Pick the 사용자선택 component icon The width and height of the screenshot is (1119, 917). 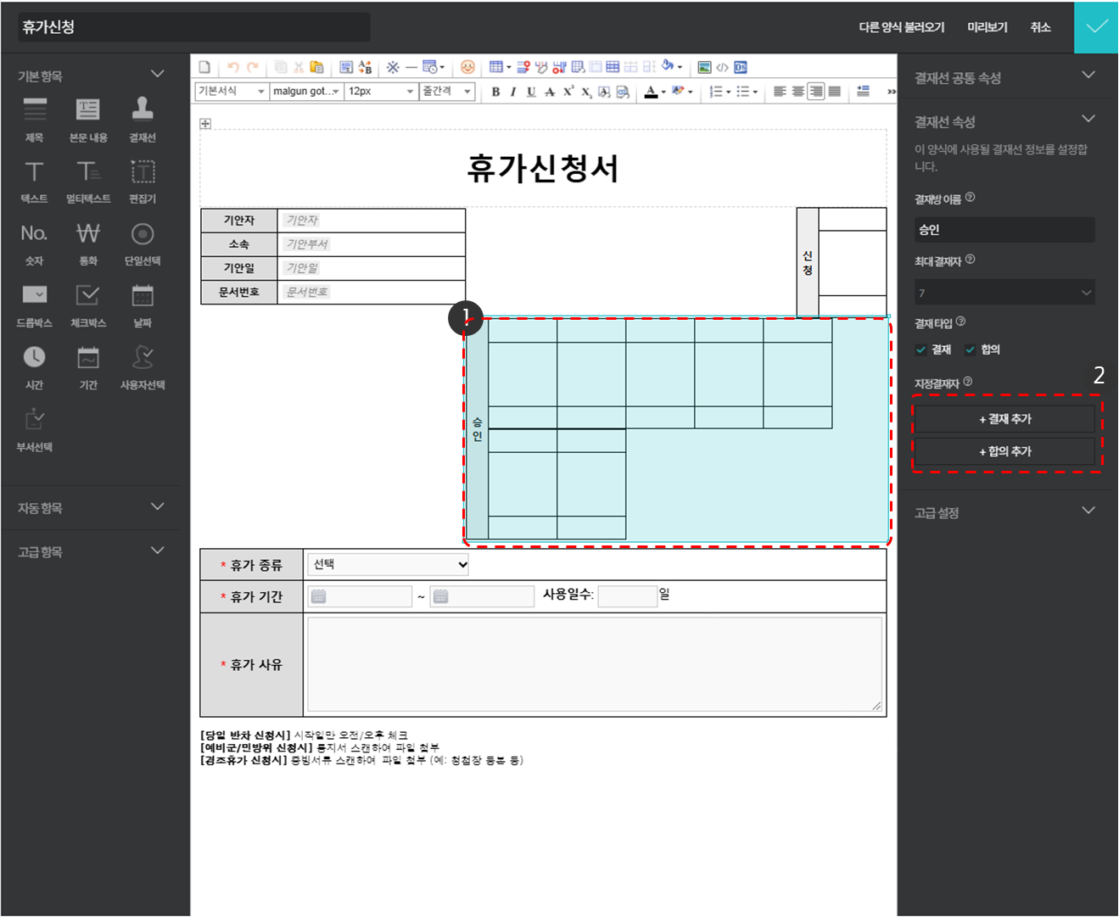coord(143,358)
